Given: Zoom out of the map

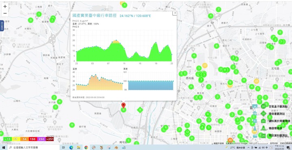Looking at the screenshot, I should pyautogui.click(x=5, y=13).
